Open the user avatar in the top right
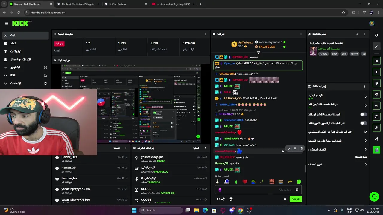This screenshot has height=215, width=383. click(372, 24)
